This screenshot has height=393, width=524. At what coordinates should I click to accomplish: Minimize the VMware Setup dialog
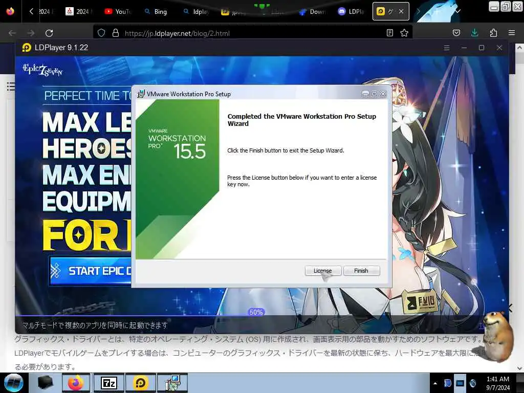pos(365,94)
